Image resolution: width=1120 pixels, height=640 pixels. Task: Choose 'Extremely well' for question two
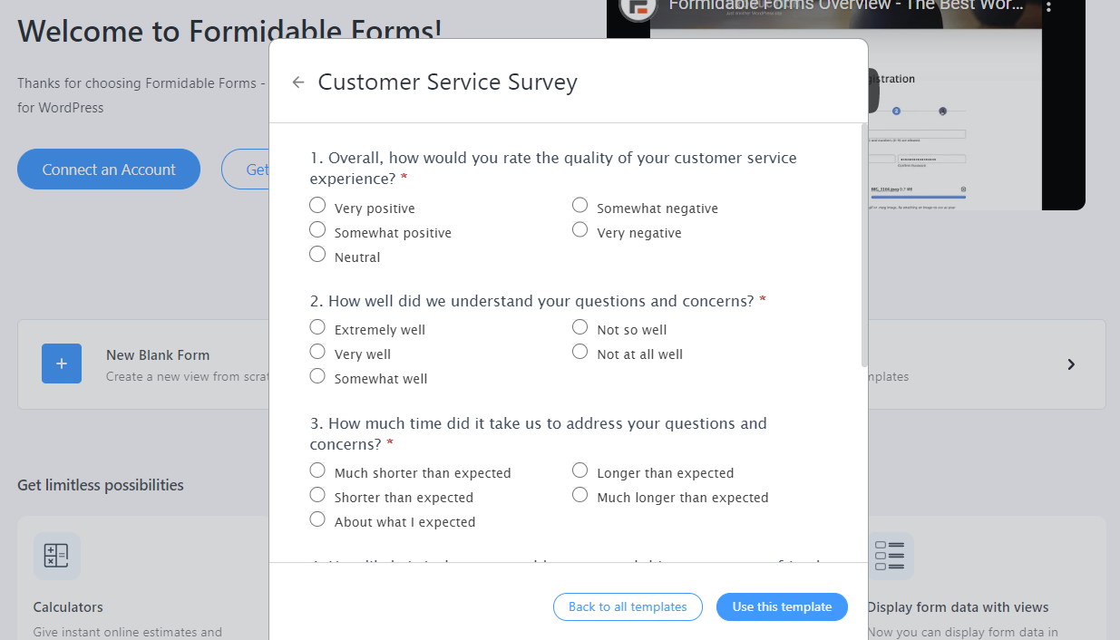click(317, 325)
